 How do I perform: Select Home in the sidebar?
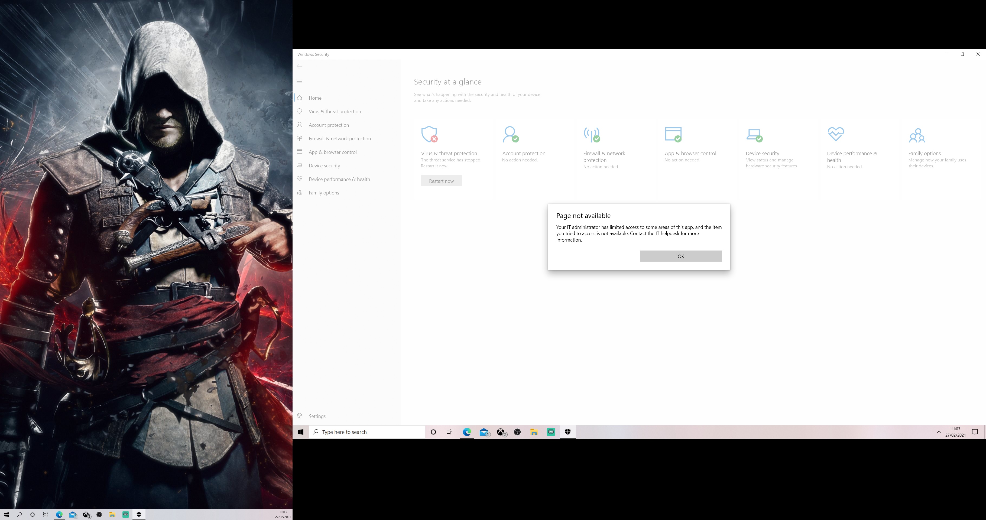click(x=347, y=98)
